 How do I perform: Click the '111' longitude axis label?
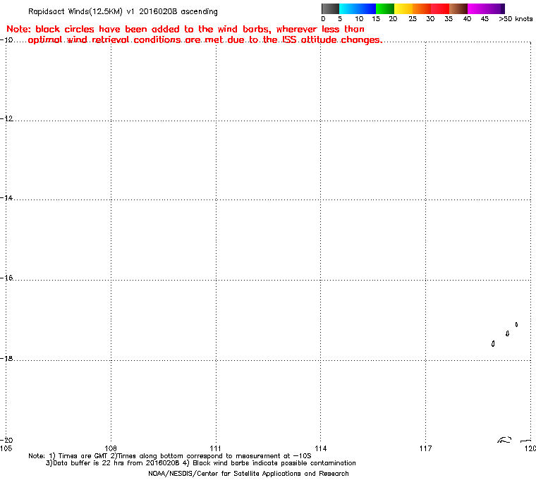tap(215, 448)
